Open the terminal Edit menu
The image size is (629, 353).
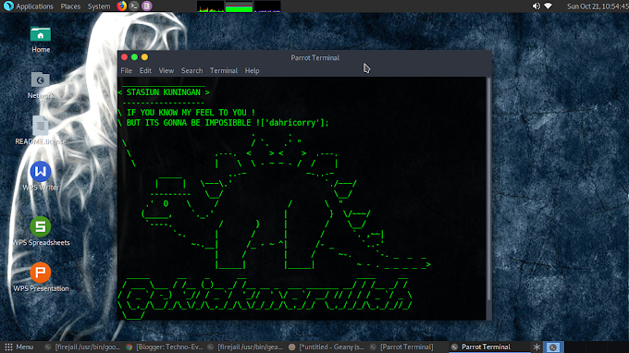point(145,70)
